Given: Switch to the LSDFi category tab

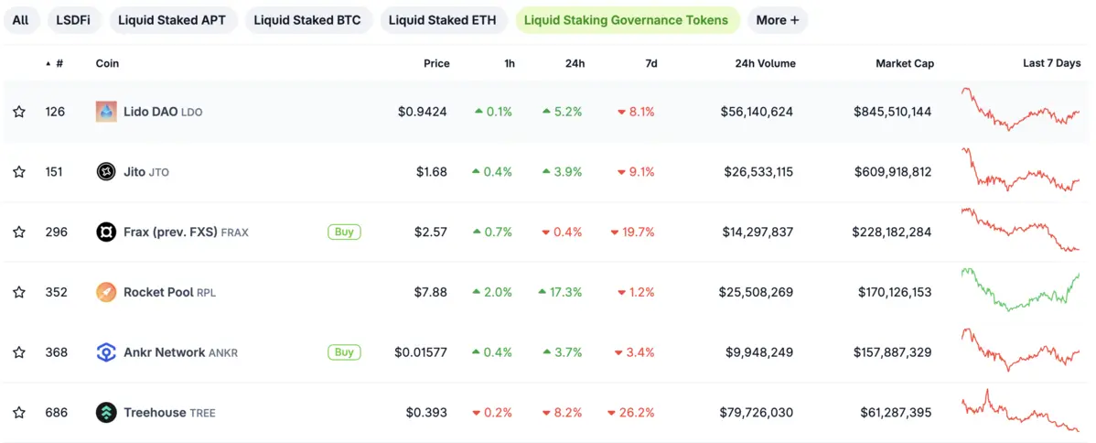Looking at the screenshot, I should (73, 20).
